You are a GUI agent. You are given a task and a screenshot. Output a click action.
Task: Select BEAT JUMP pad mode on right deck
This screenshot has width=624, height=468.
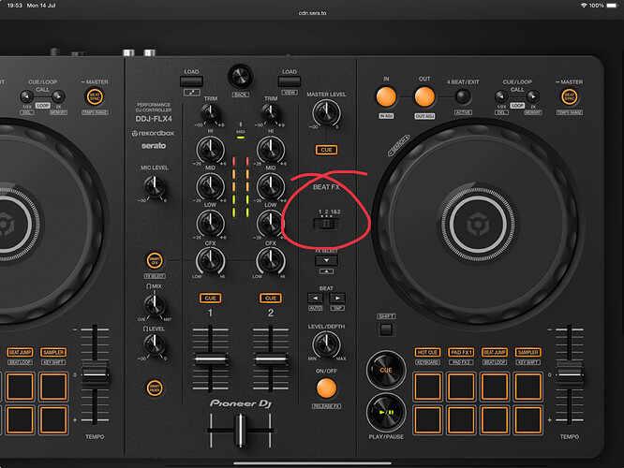pyautogui.click(x=495, y=352)
